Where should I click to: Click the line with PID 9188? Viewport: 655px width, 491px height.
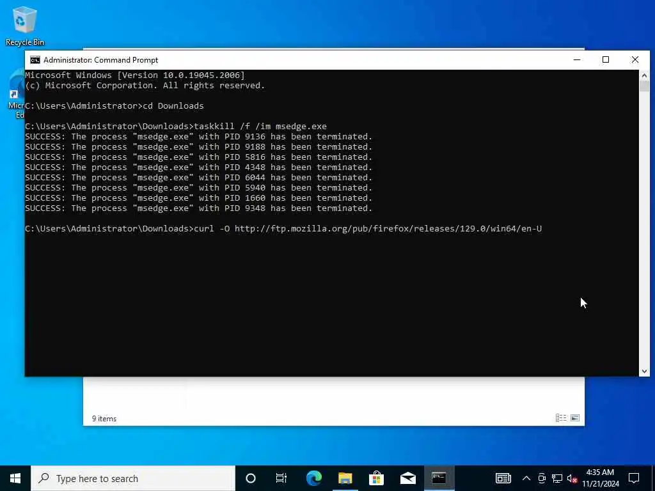198,147
